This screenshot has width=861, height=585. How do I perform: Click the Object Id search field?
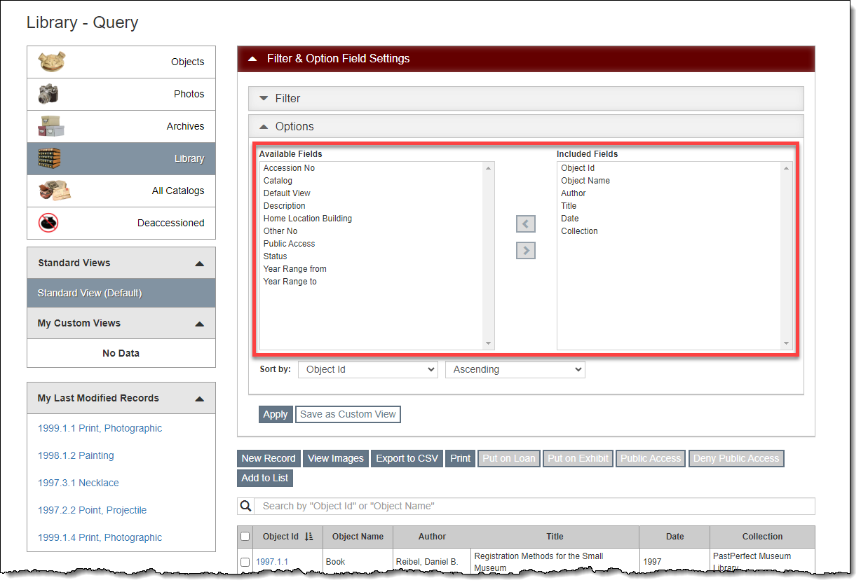click(533, 506)
